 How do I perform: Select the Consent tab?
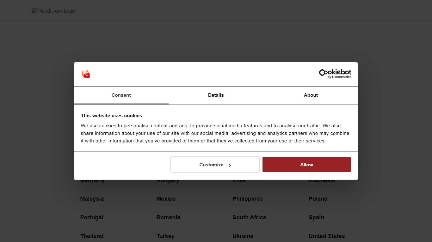click(x=121, y=95)
